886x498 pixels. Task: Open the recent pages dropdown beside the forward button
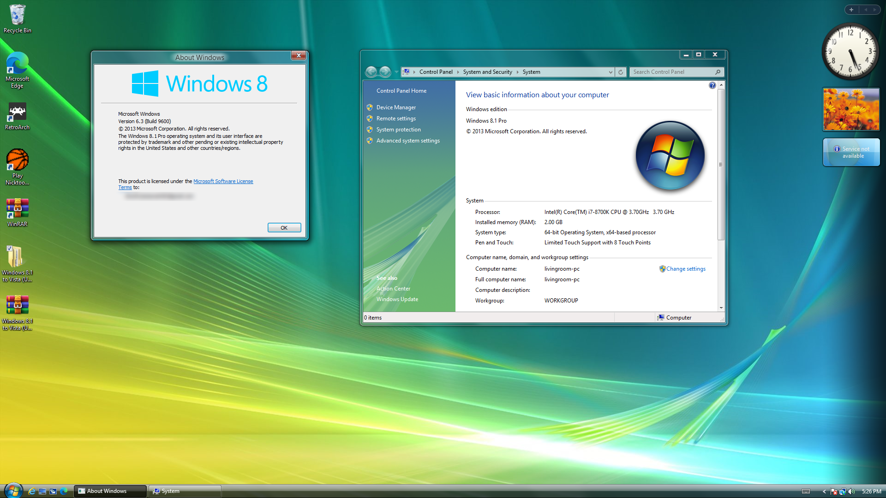[x=396, y=72]
